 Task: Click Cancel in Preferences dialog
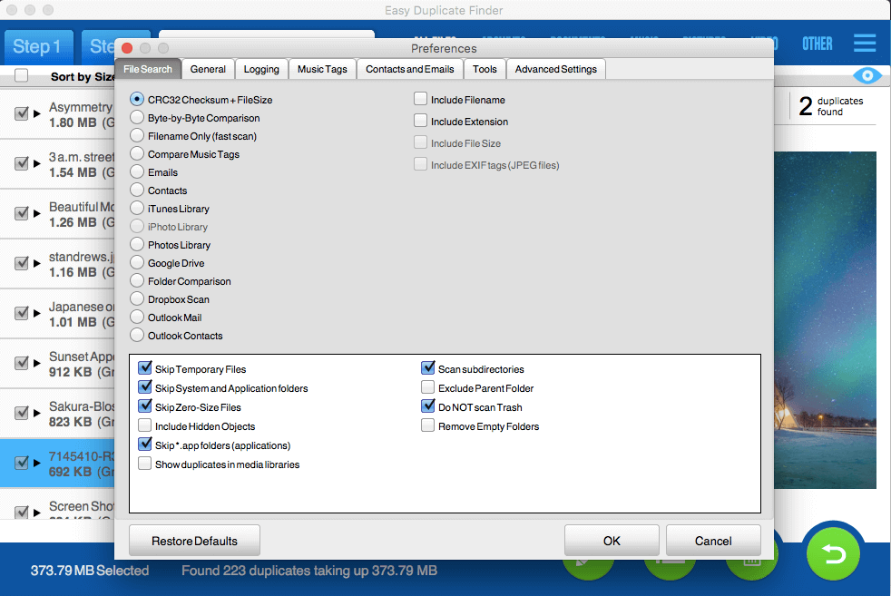713,541
